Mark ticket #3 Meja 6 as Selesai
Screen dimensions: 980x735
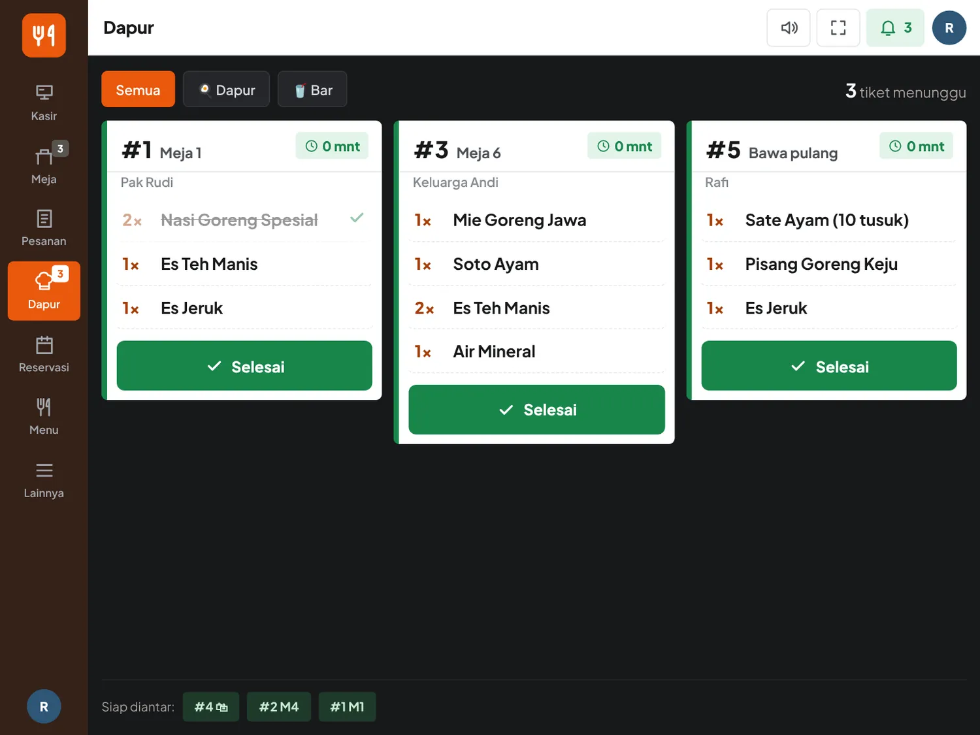(536, 410)
